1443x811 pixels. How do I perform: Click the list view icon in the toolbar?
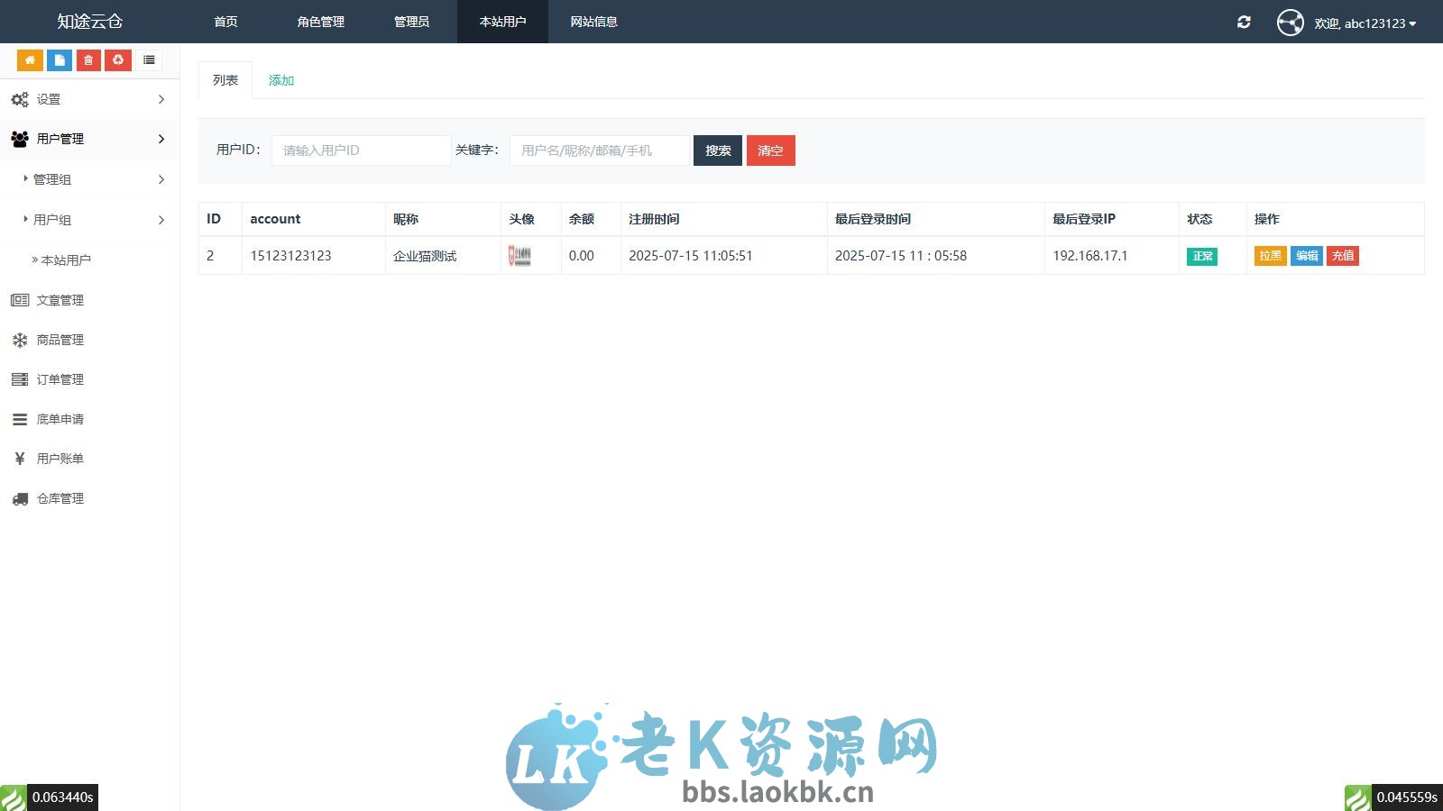[x=149, y=59]
